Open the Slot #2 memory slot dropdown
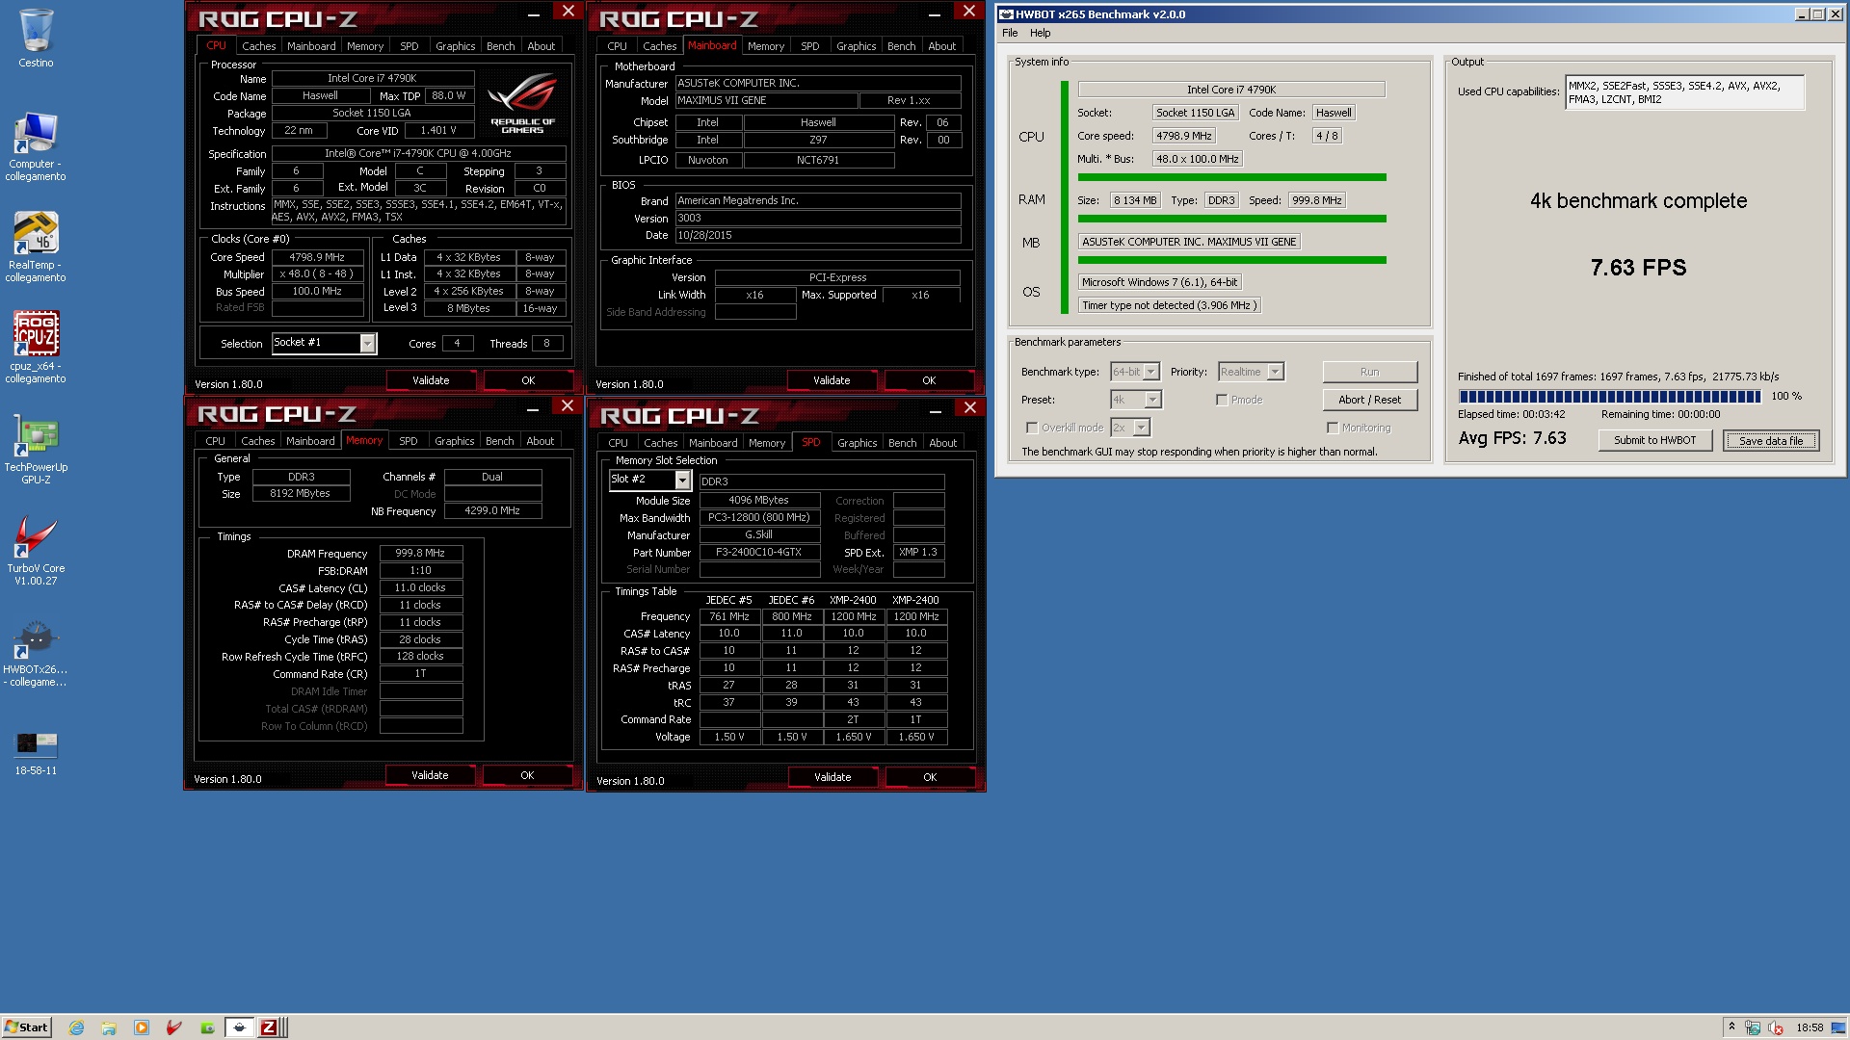Screen dimensions: 1850x1040 click(682, 480)
